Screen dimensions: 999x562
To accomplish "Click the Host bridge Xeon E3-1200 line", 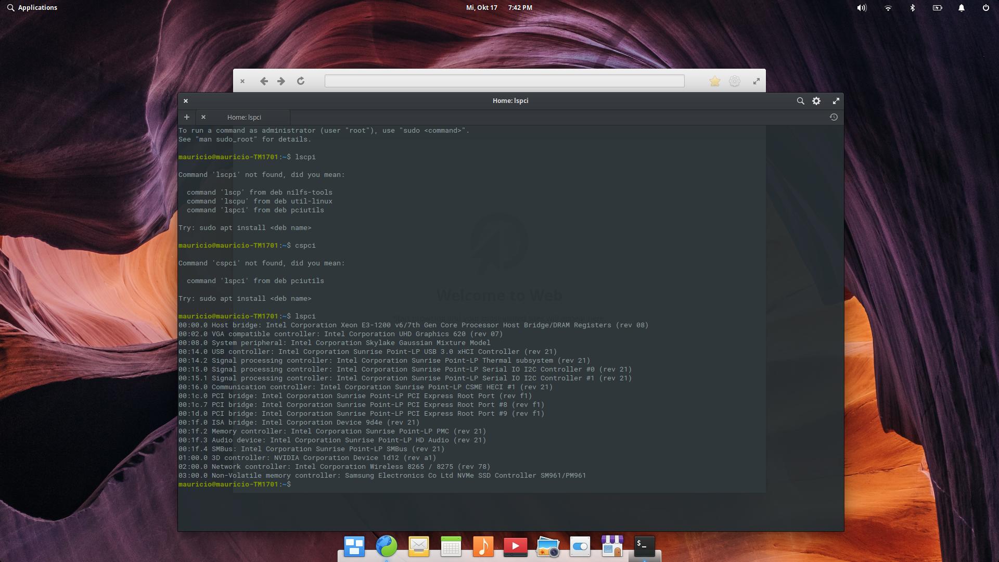I will (414, 325).
